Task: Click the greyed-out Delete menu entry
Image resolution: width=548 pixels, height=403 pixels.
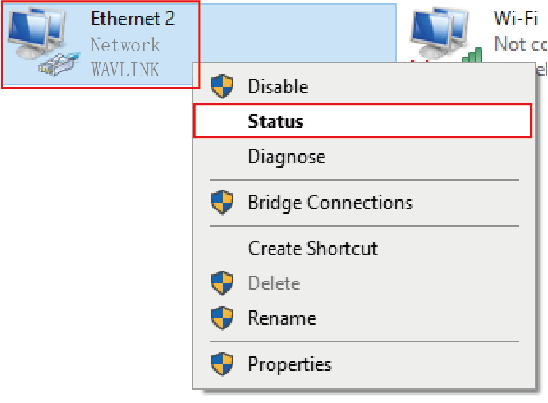Action: pos(273,283)
